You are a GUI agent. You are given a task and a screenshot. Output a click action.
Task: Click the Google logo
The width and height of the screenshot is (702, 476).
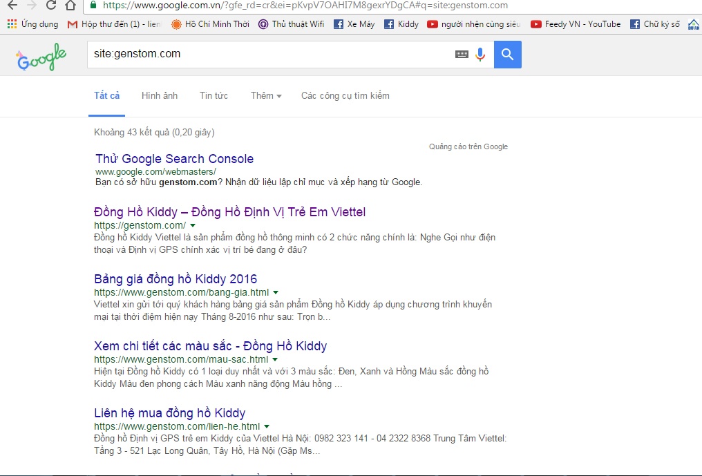point(41,57)
